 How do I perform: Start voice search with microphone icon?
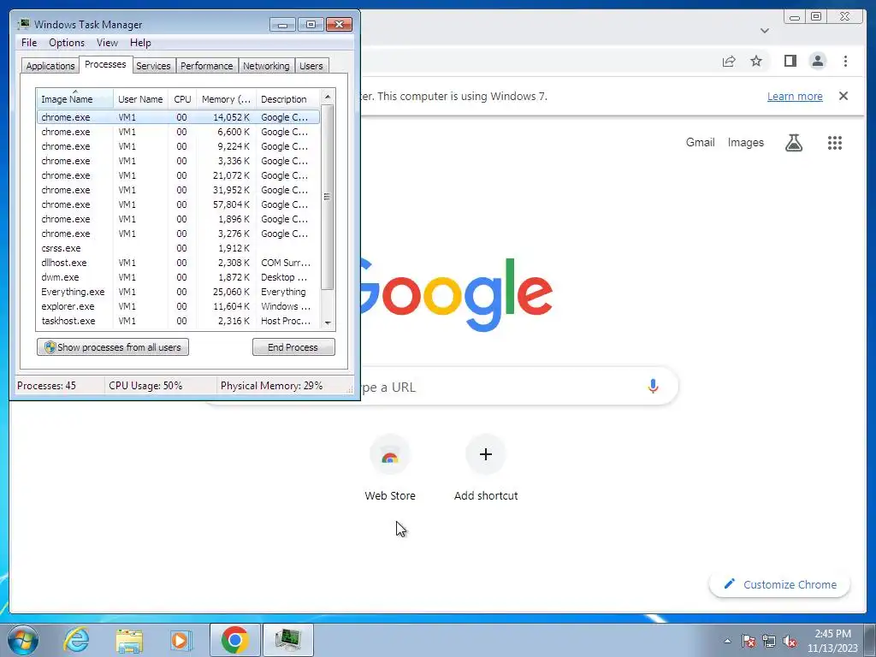click(x=653, y=386)
